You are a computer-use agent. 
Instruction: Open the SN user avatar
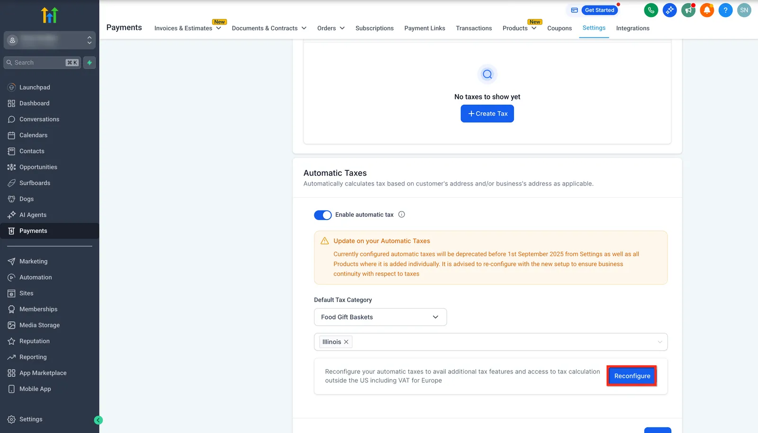tap(744, 10)
